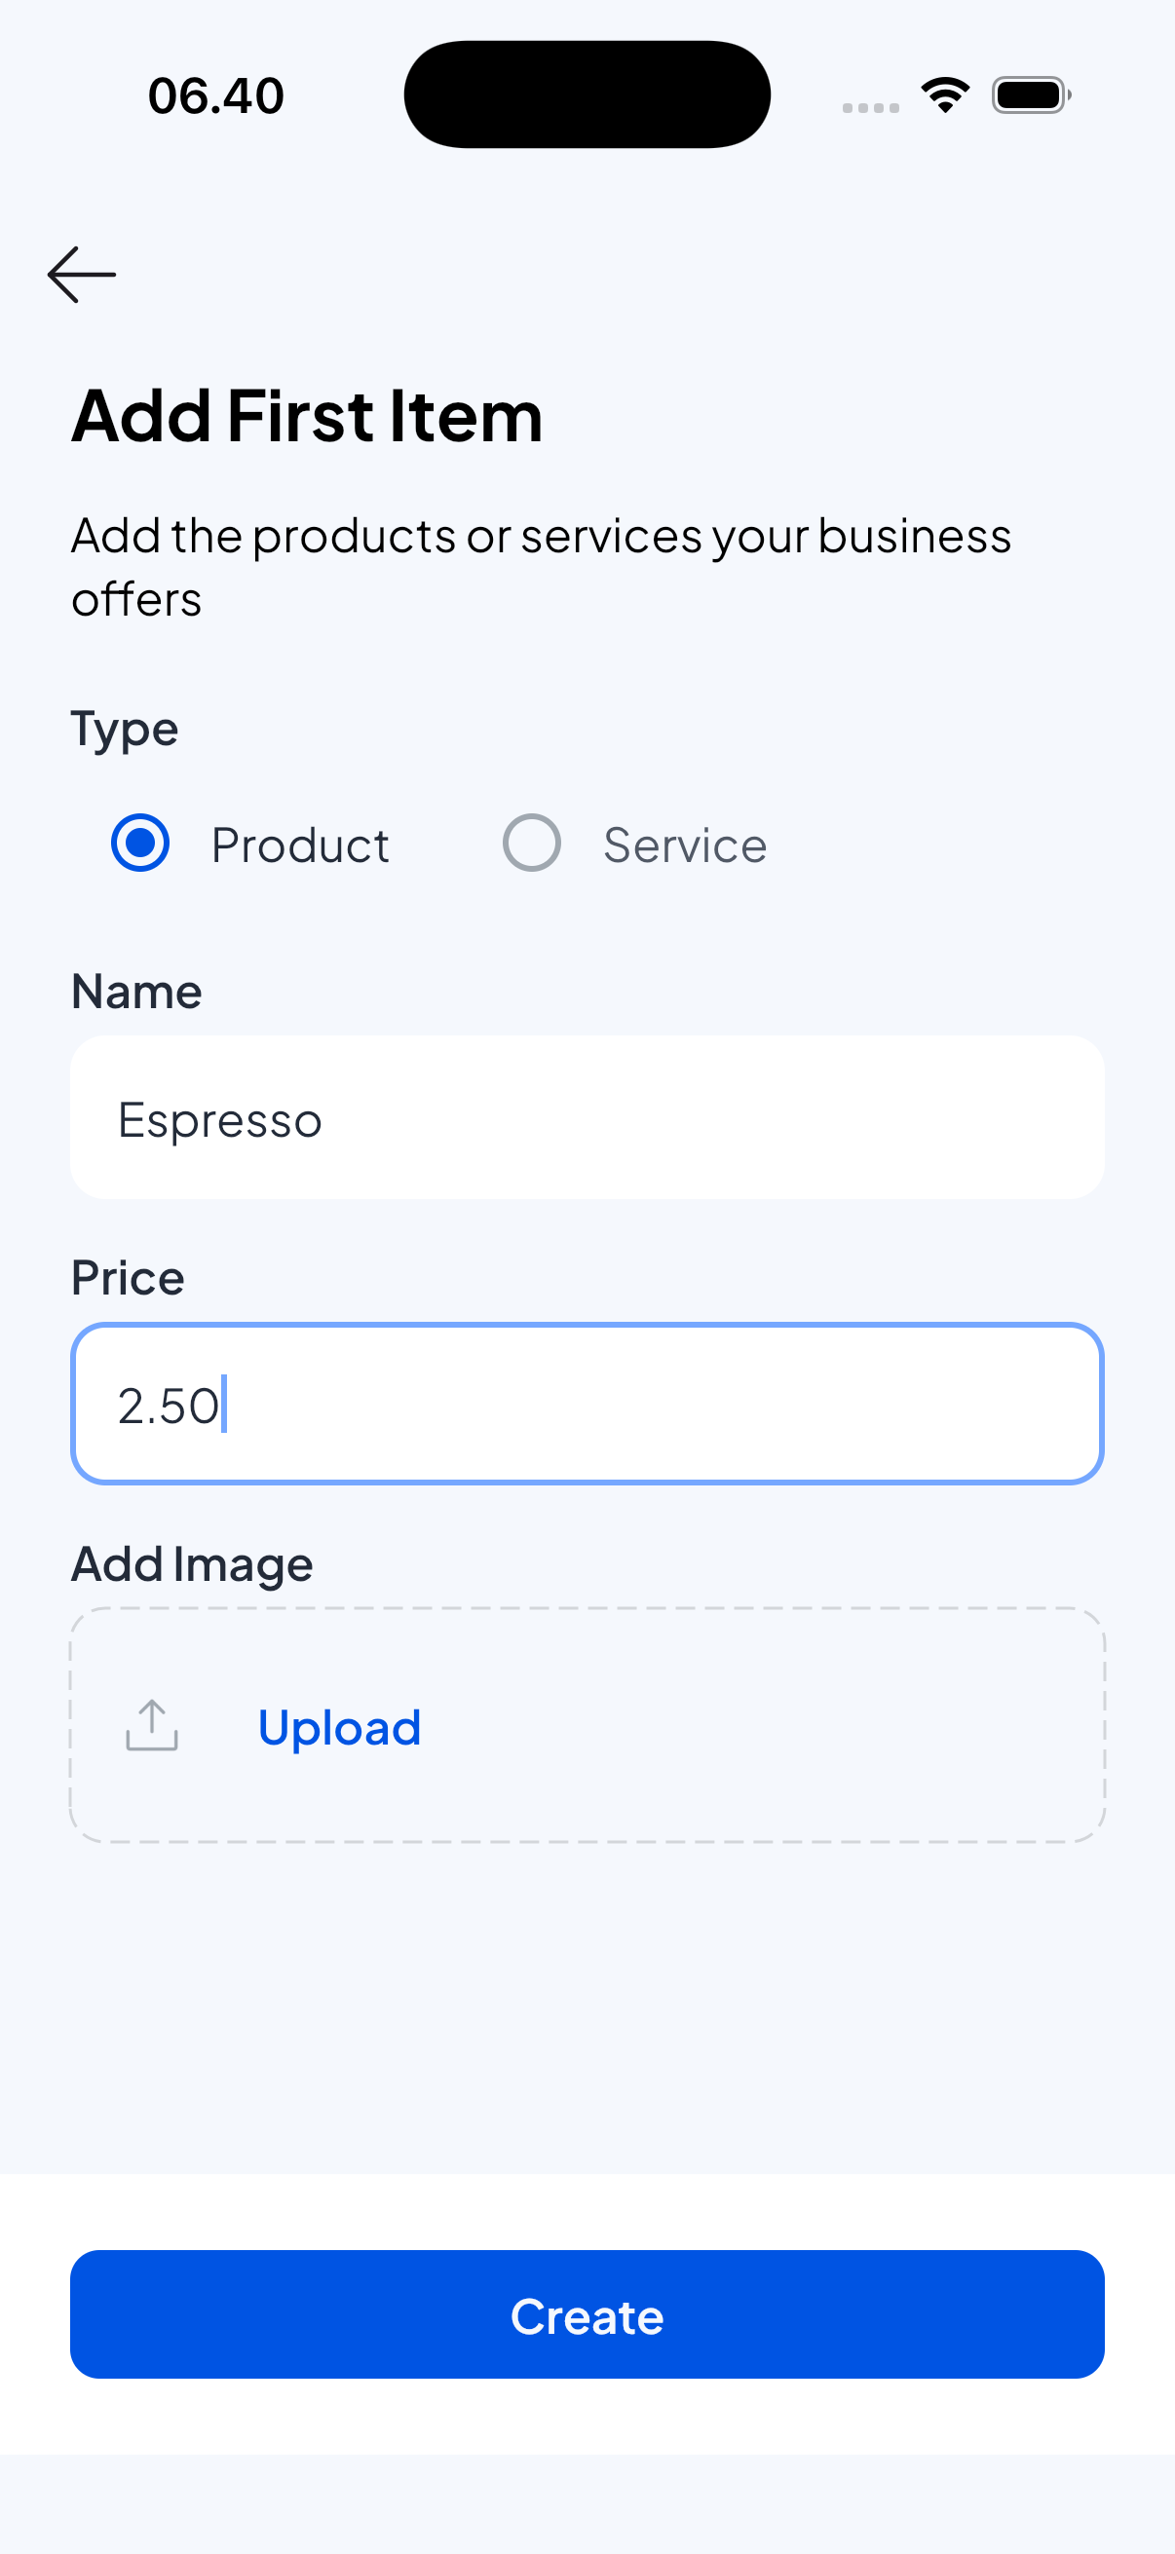Viewport: 1175px width, 2554px height.
Task: Tap the Type section label
Action: click(x=125, y=729)
